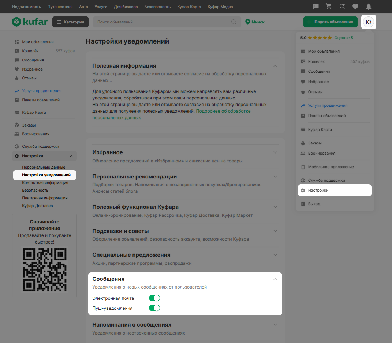Open Куфар Доставка in left sidebar

coord(37,206)
